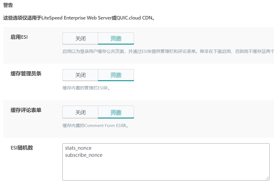Click the 缓存评论表单 setting label
Image resolution: width=274 pixels, height=189 pixels.
coord(26,110)
